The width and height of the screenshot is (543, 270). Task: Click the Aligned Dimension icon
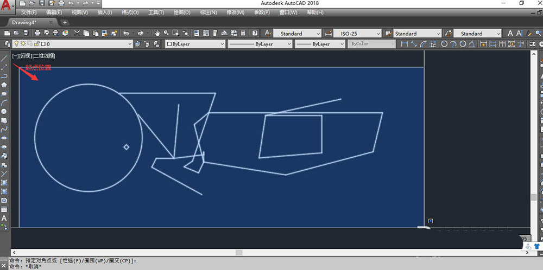coord(414,44)
